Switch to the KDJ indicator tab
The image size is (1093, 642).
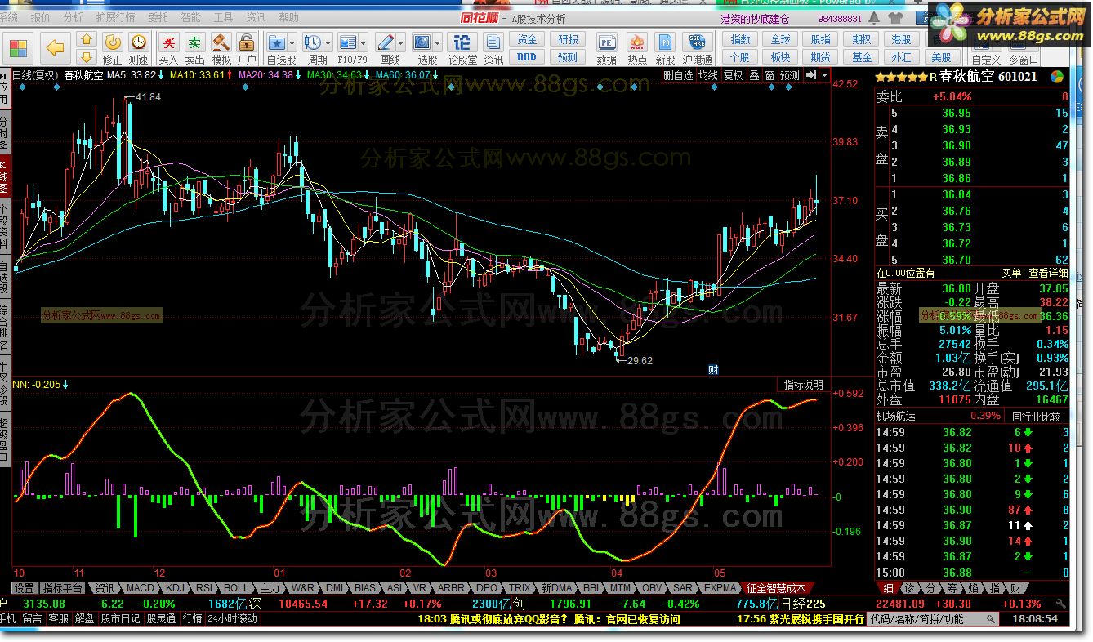175,587
